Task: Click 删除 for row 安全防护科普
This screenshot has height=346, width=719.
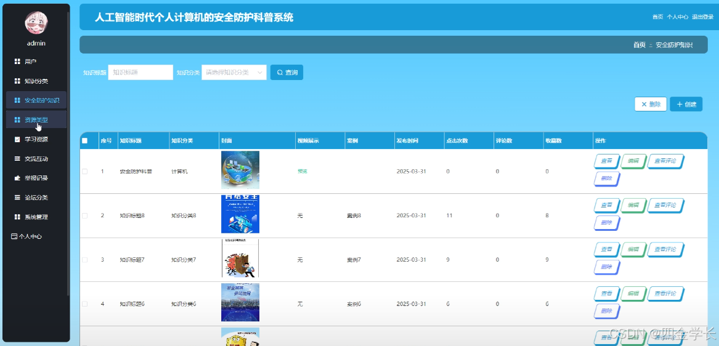Action: coord(607,179)
